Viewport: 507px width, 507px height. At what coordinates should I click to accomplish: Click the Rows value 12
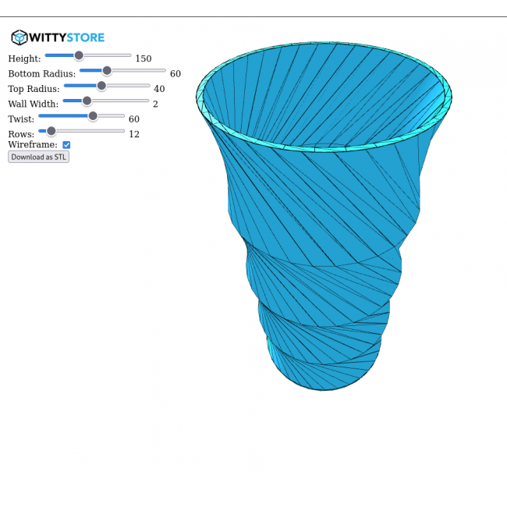134,134
